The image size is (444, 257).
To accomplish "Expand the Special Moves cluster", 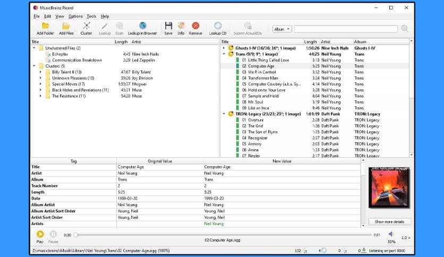I will [x=40, y=84].
